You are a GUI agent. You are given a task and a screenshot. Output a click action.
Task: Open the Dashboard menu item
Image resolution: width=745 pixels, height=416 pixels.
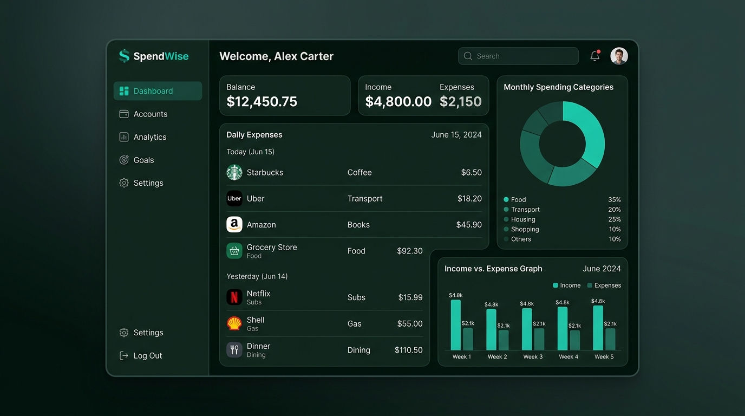click(x=158, y=91)
